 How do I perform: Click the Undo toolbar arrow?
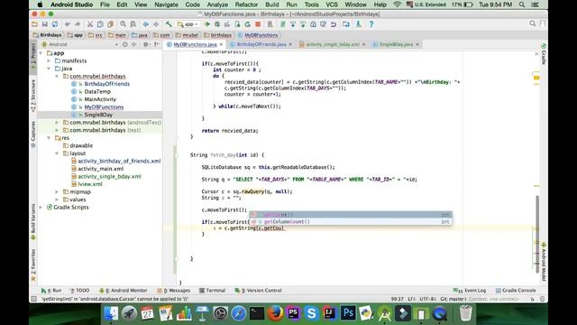point(68,24)
